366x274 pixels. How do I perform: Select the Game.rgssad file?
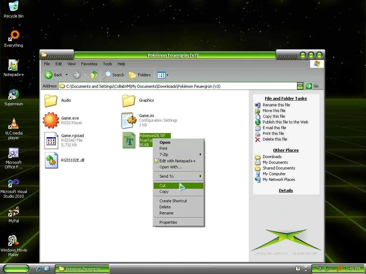click(x=64, y=140)
